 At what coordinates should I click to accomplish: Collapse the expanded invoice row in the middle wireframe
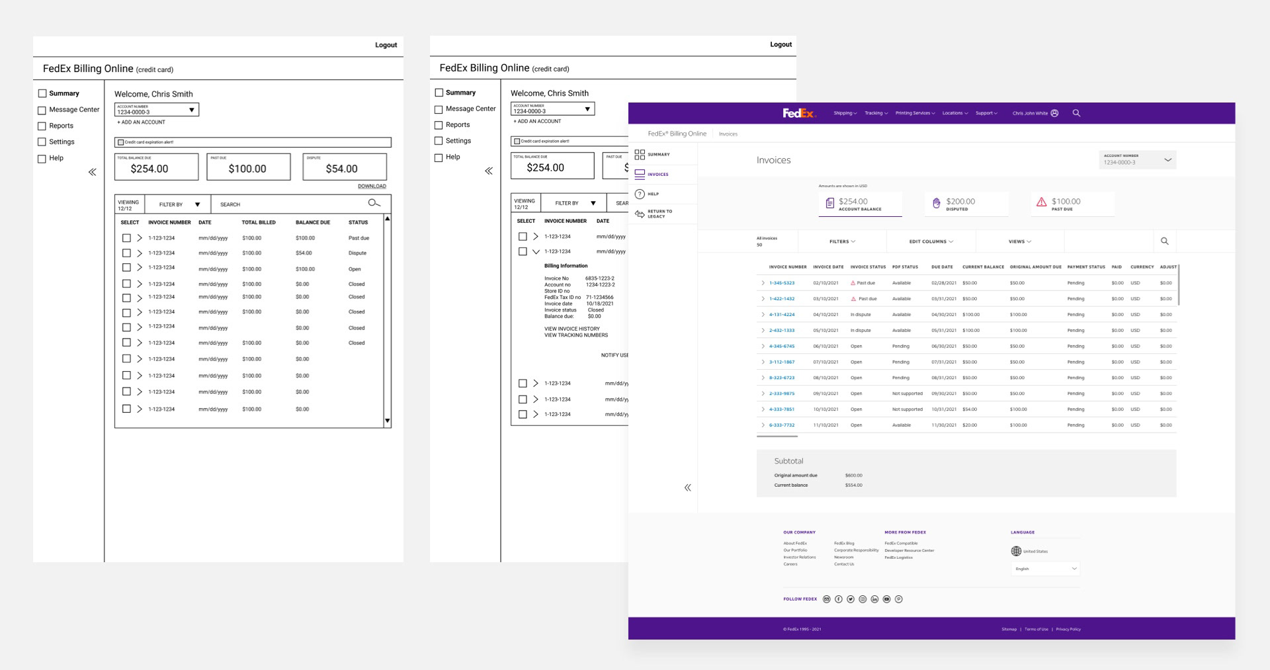click(x=536, y=251)
